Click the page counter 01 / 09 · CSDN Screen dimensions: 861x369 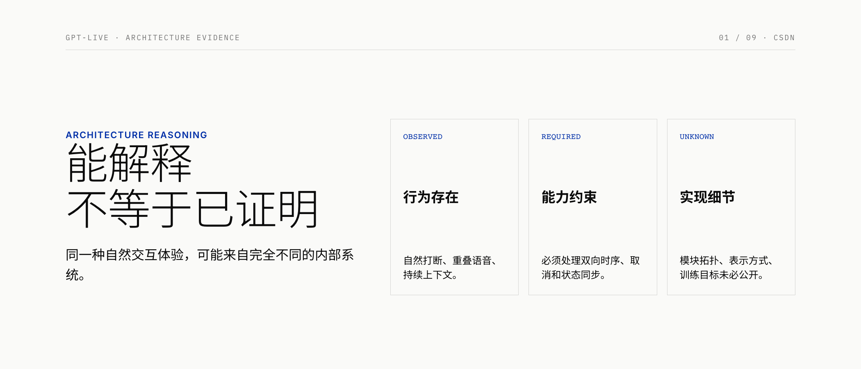(757, 38)
